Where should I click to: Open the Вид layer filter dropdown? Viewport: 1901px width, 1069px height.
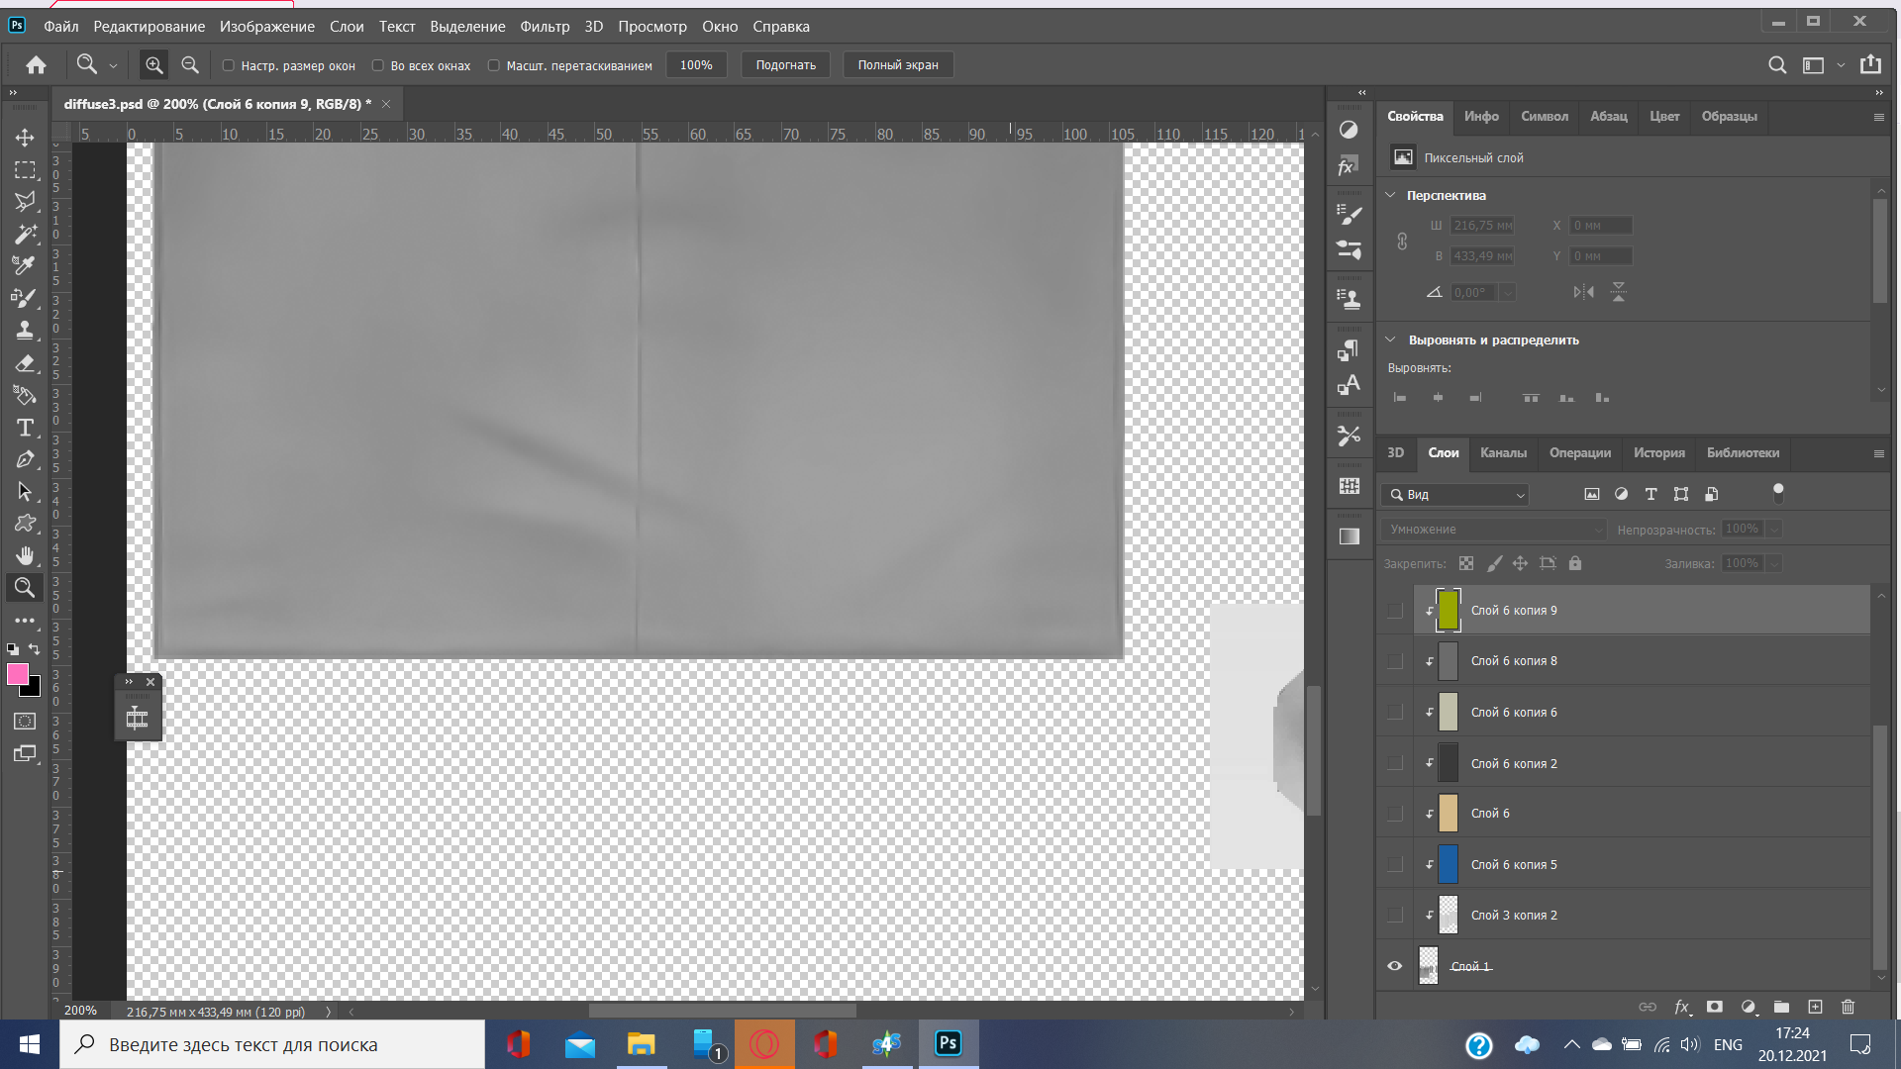tap(1455, 494)
